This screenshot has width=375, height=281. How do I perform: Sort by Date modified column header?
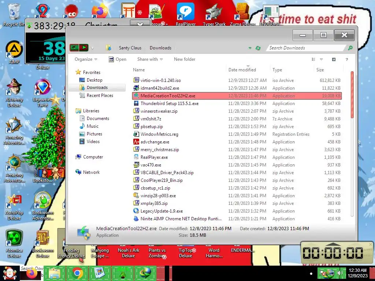(242, 70)
